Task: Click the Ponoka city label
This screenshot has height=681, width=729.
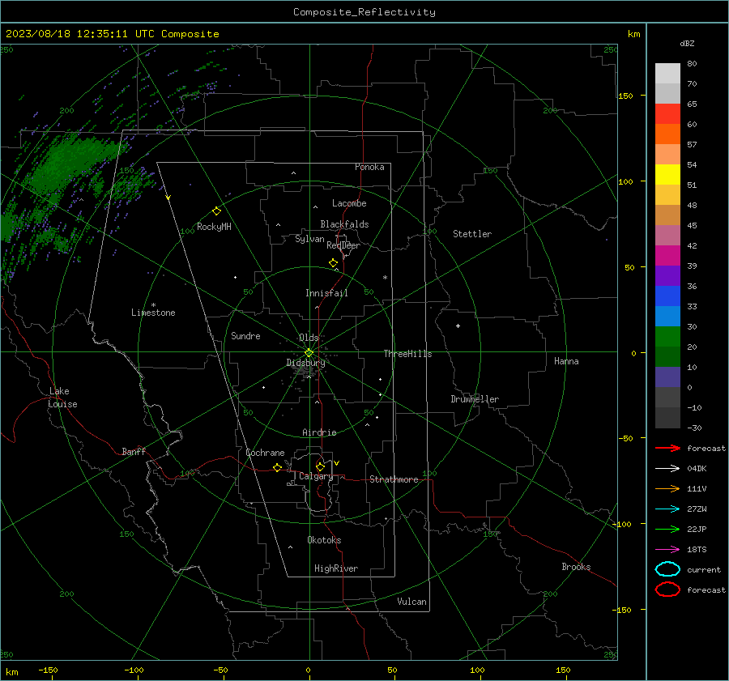Action: (369, 167)
